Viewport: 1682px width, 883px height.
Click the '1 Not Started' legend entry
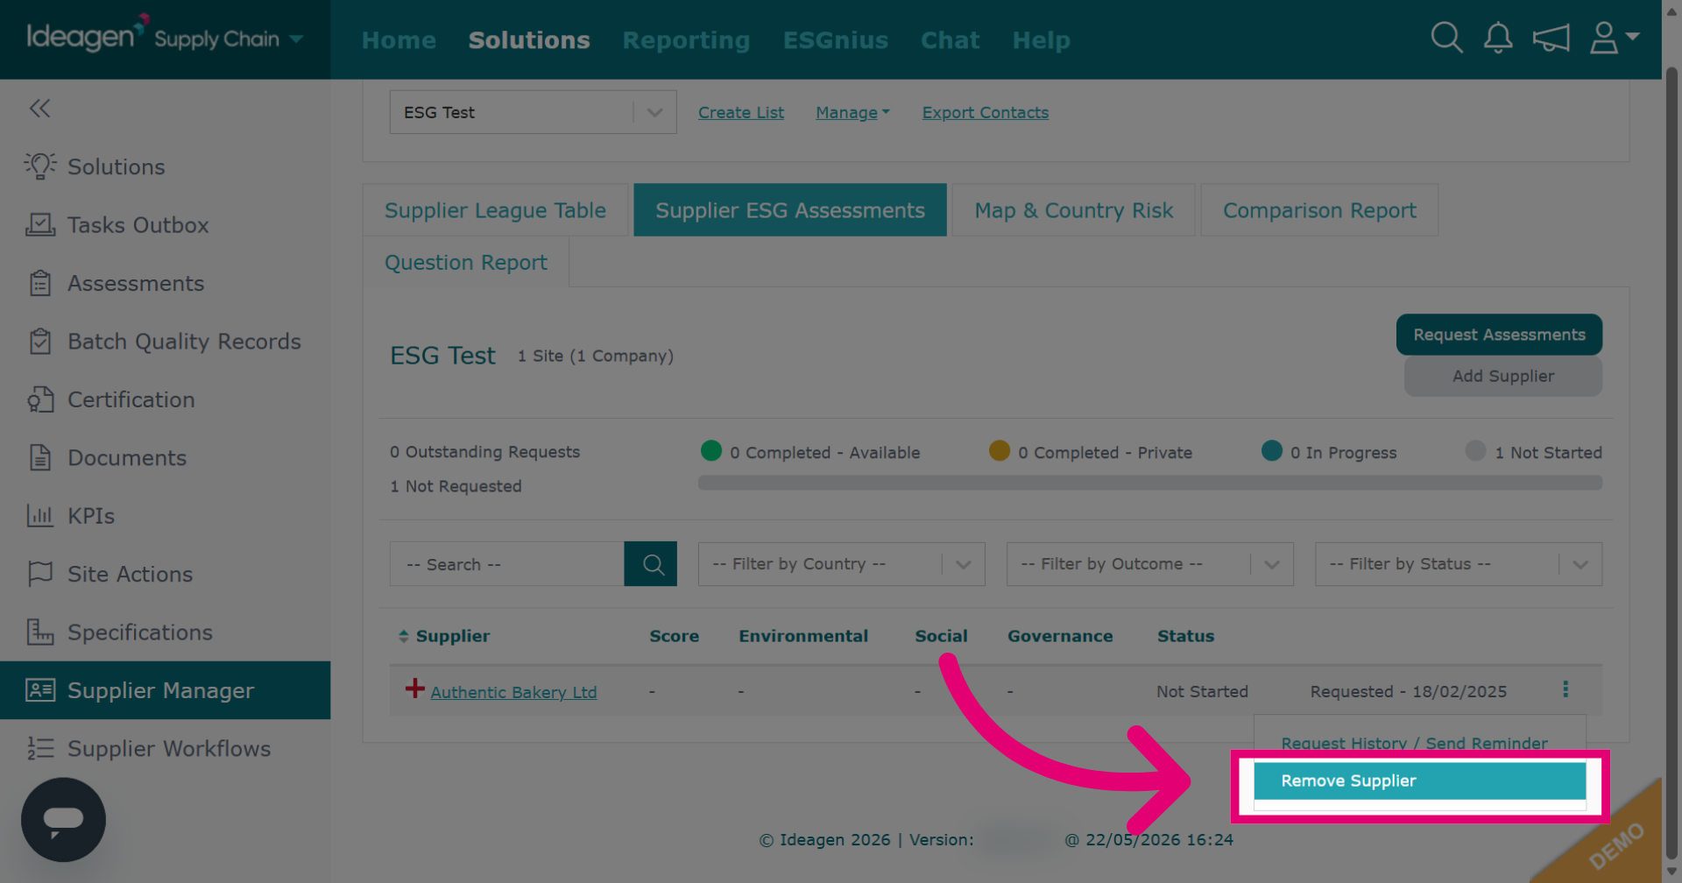[x=1534, y=452]
